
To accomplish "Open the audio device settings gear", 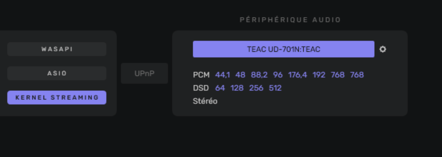I will point(382,49).
